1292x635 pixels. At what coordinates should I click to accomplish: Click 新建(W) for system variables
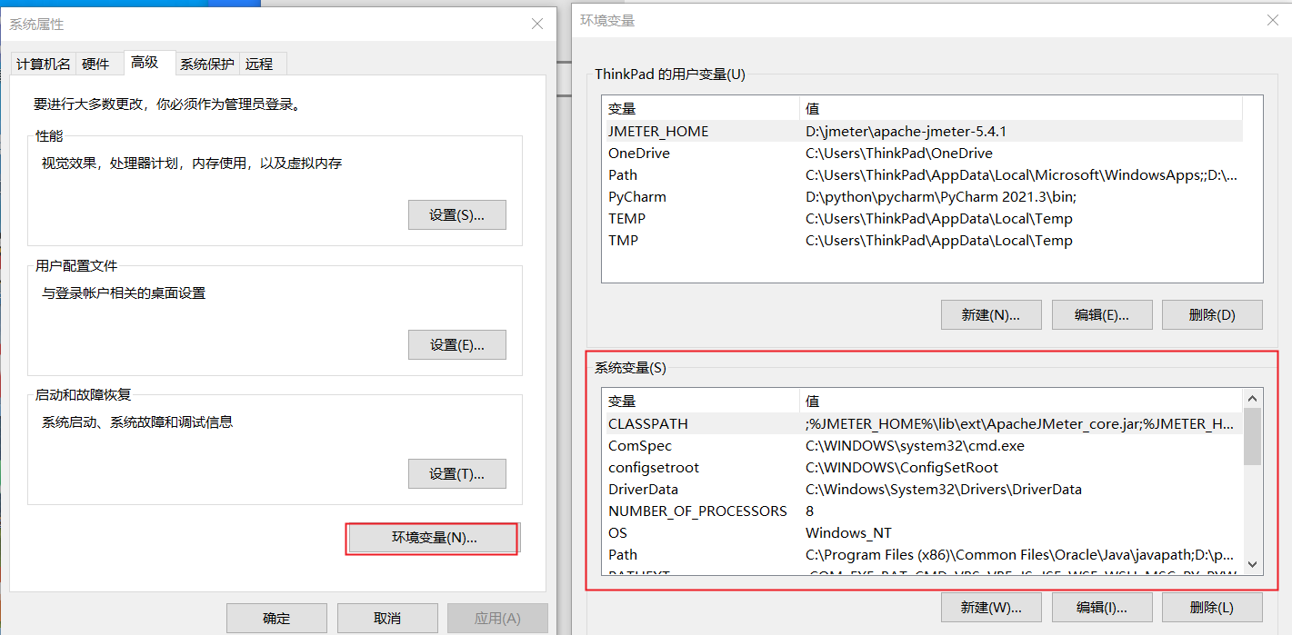point(991,608)
